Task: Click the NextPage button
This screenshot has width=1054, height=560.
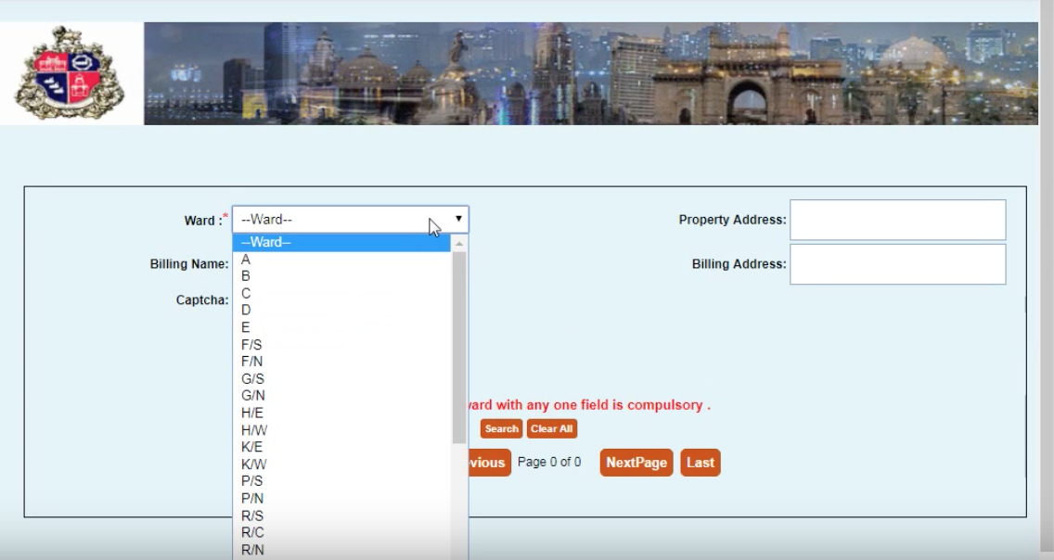Action: (x=638, y=462)
